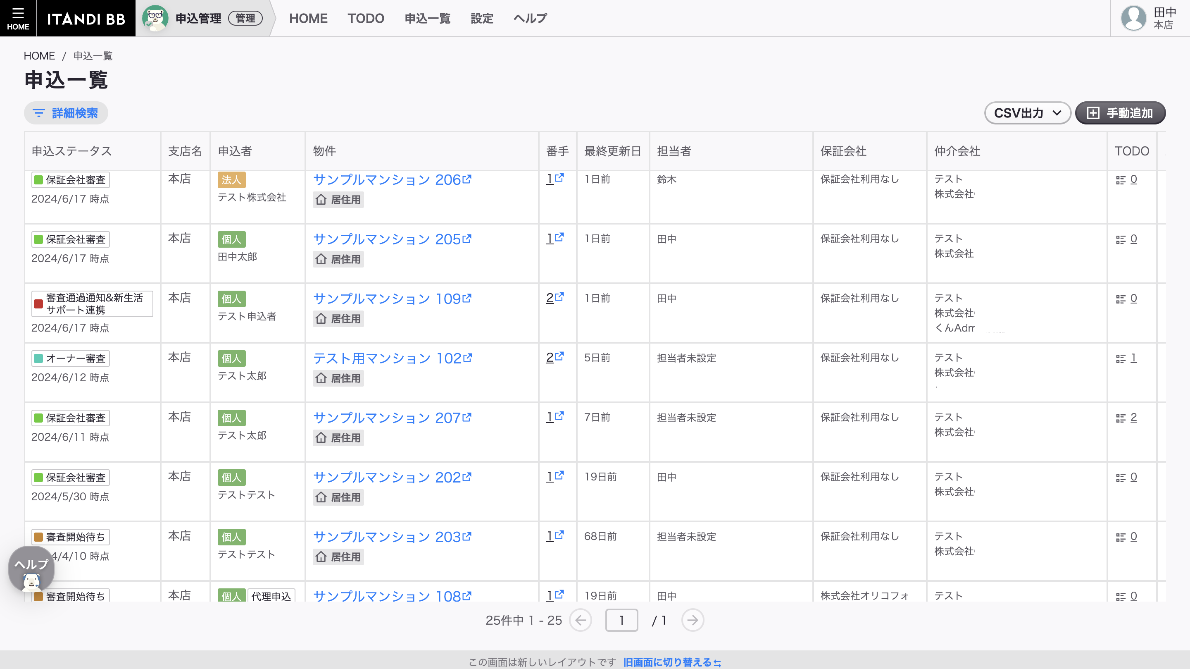Click the 最終更新日 column header
The height and width of the screenshot is (669, 1190).
(612, 151)
